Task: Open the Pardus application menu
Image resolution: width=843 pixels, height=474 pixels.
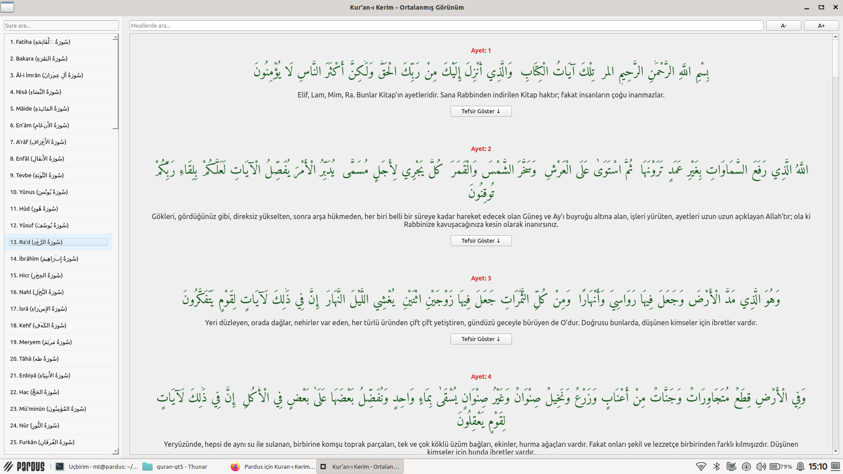Action: (x=24, y=467)
